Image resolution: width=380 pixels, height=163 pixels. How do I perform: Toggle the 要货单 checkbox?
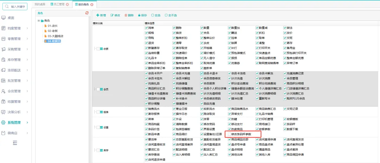(x=146, y=139)
